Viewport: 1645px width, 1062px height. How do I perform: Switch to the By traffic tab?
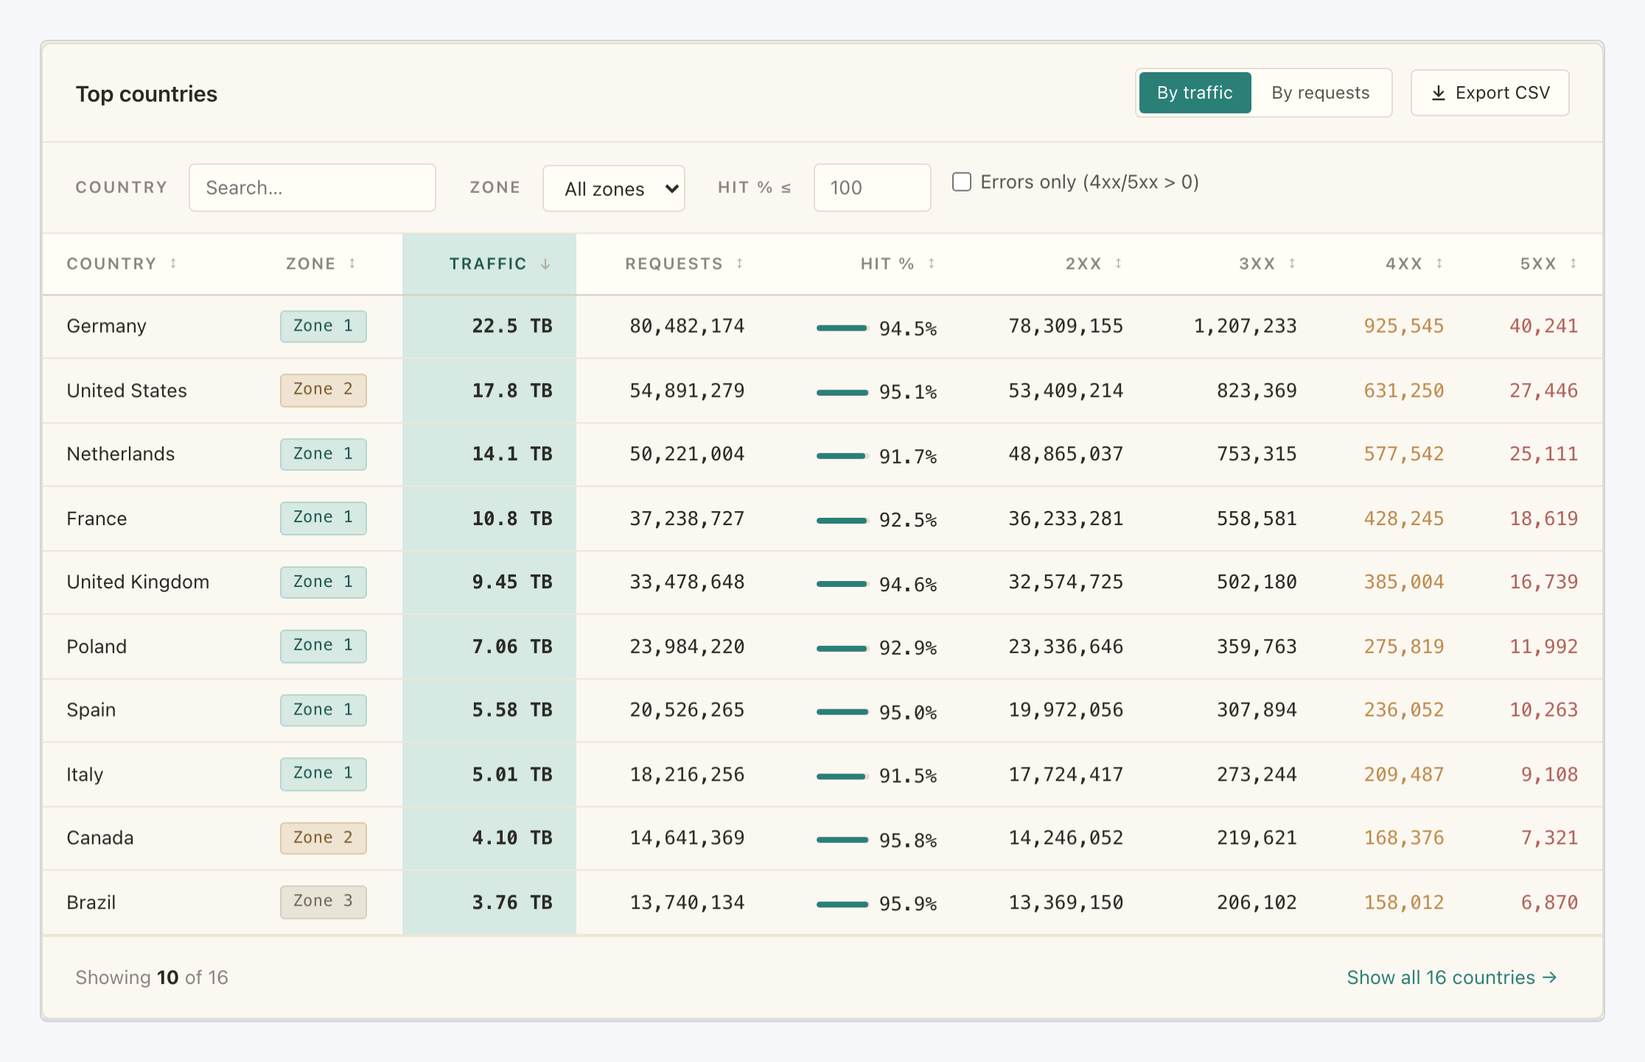tap(1195, 93)
